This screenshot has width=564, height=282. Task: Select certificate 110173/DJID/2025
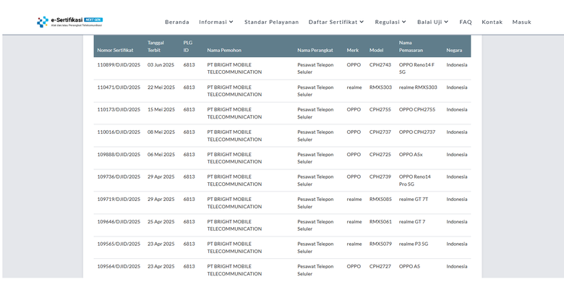click(x=119, y=110)
